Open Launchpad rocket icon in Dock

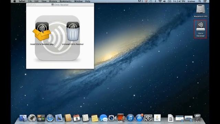click(32, 118)
